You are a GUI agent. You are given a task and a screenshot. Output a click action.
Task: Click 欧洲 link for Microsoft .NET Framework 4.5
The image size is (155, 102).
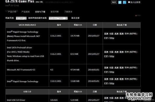click(x=122, y=67)
